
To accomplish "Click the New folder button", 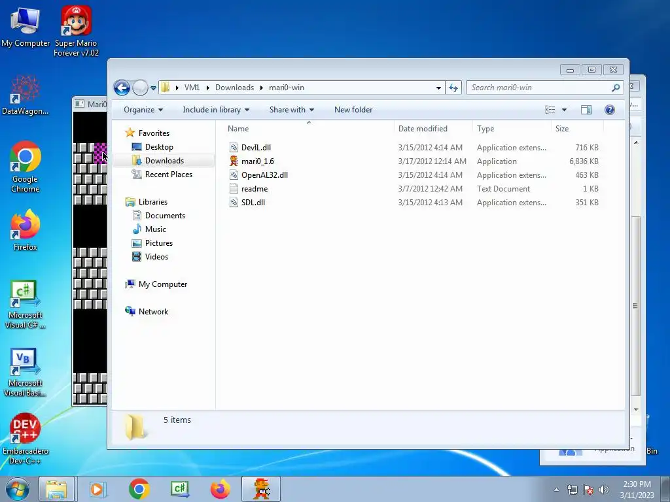I will pos(353,110).
